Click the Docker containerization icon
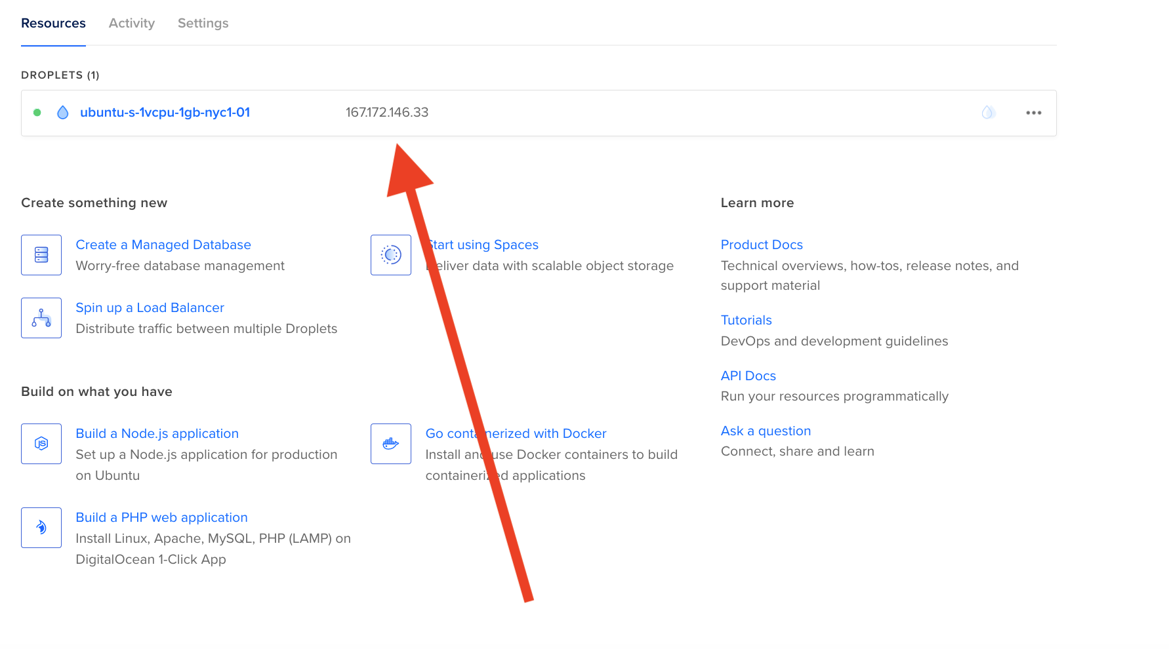This screenshot has width=1169, height=649. pos(390,443)
